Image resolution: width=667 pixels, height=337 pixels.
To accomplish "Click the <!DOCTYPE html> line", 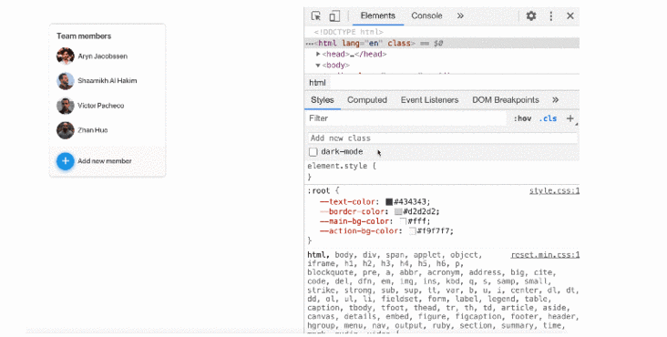I will click(349, 32).
